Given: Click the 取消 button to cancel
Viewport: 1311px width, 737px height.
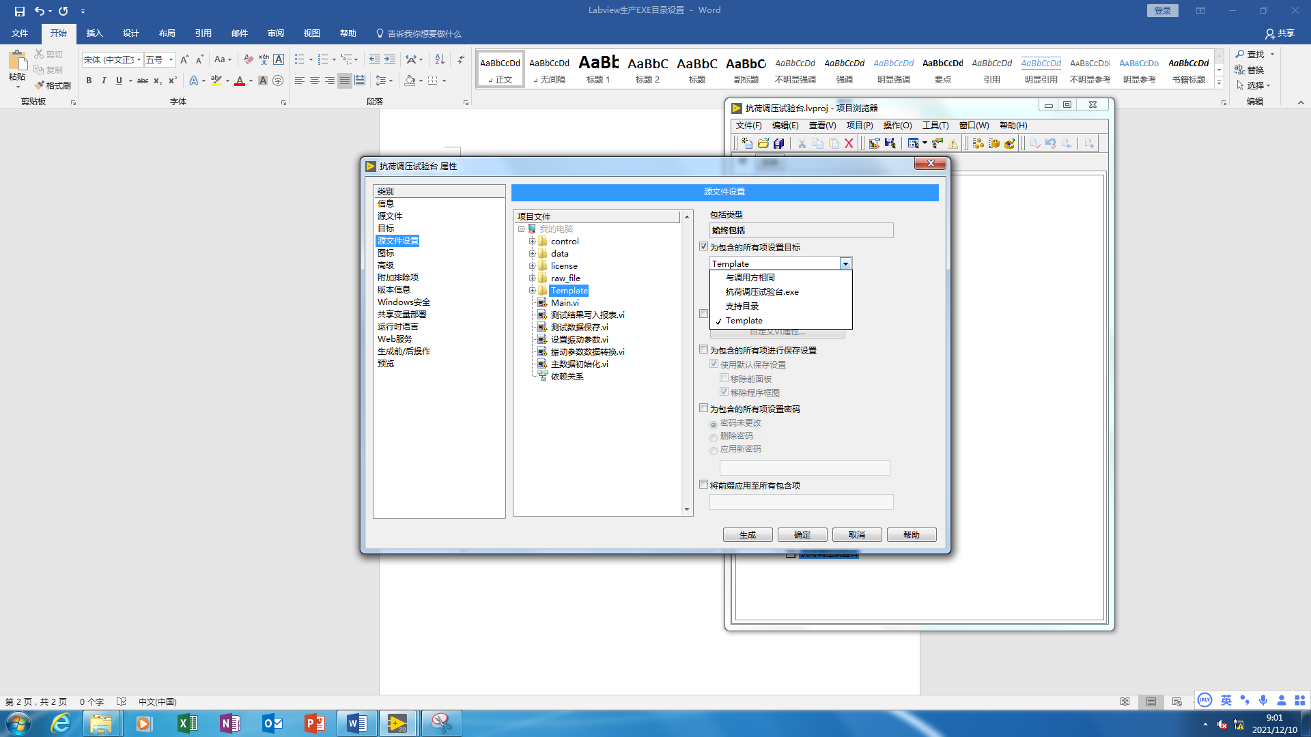Looking at the screenshot, I should (856, 534).
